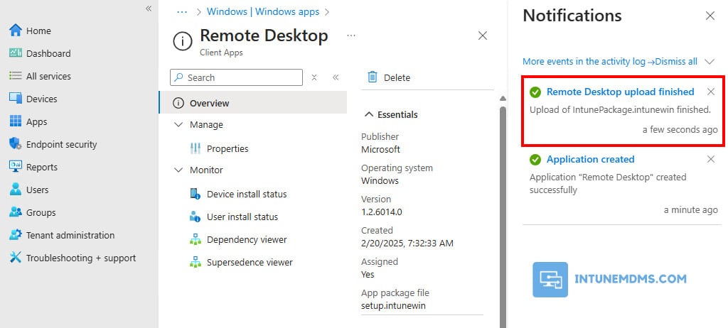
Task: Select the created date 2/20/2025, 7:32:33 AM
Action: click(407, 243)
